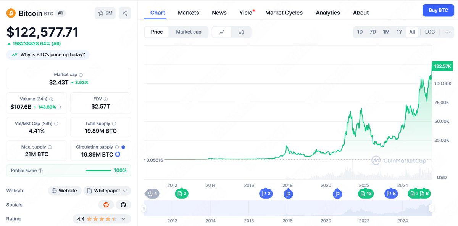The height and width of the screenshot is (226, 458).
Task: Open the Bitcoin Website link
Action: (65, 191)
